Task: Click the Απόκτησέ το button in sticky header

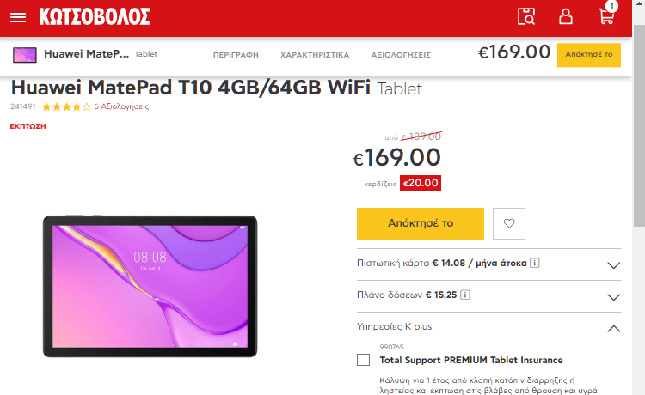Action: coord(588,55)
